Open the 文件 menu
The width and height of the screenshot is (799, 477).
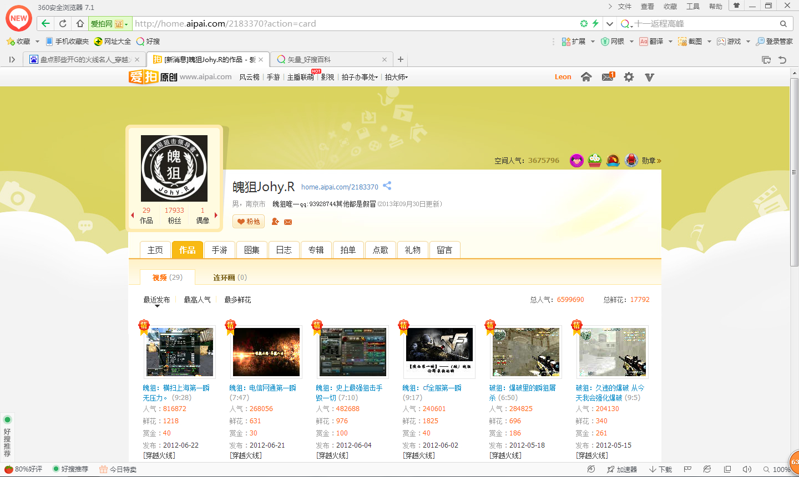tap(625, 7)
